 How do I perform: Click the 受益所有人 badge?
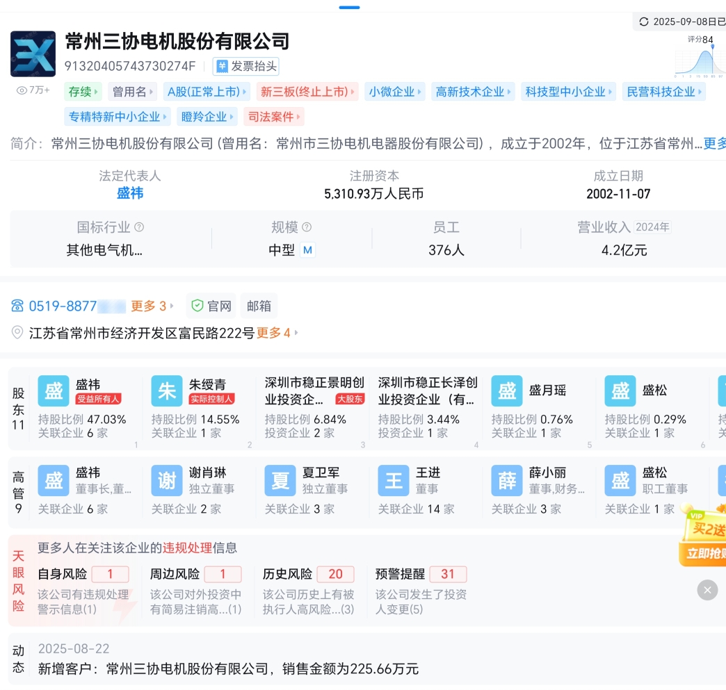(x=98, y=399)
